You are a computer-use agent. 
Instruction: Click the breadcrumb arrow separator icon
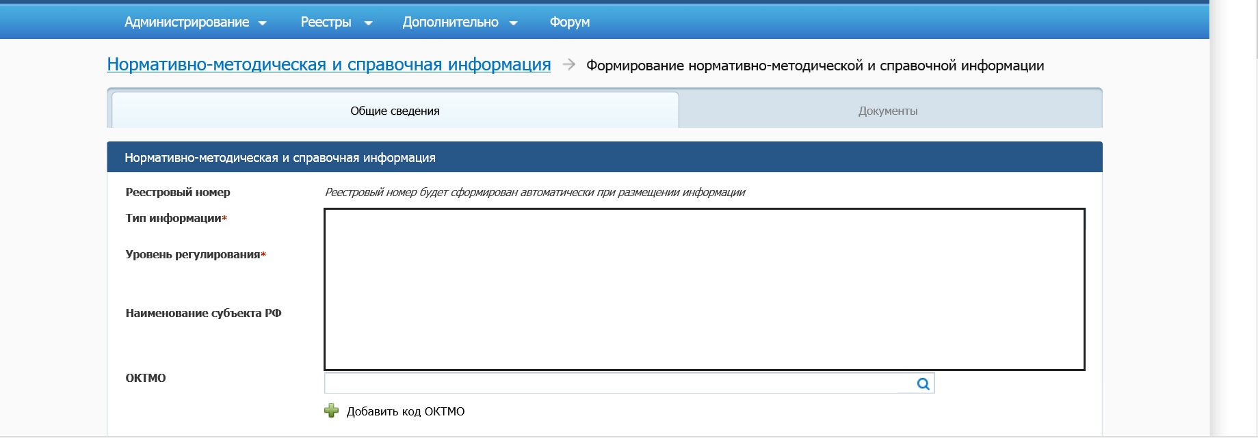pyautogui.click(x=568, y=64)
